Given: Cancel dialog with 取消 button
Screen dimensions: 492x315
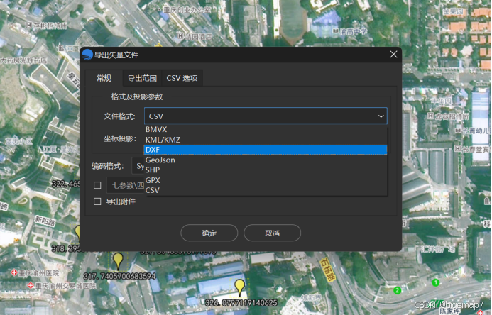Looking at the screenshot, I should tap(272, 233).
